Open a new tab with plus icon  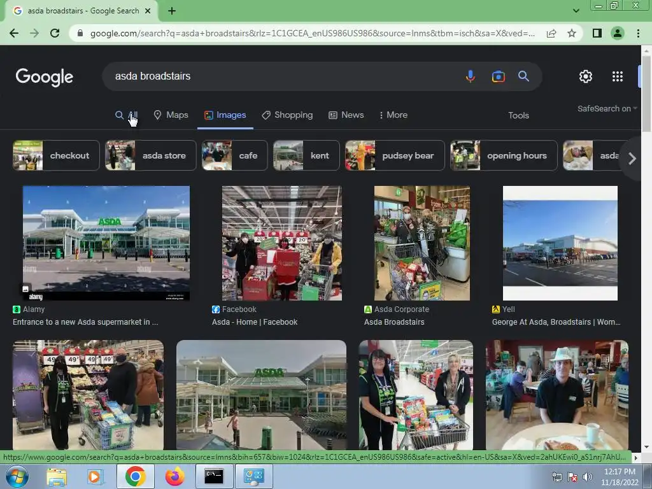point(172,11)
